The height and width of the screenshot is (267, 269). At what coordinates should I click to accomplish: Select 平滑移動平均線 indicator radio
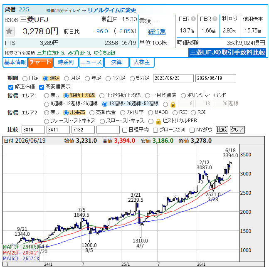click(102, 96)
